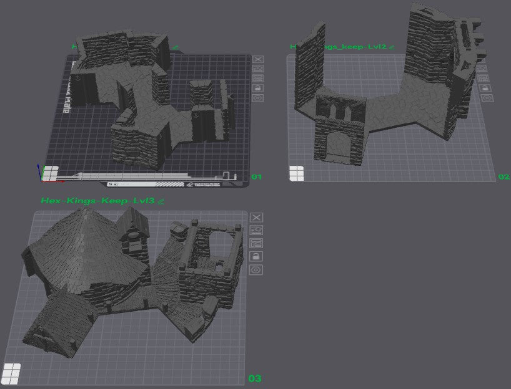This screenshot has height=389, width=511.
Task: Select the plate labeled 02
Action: [504, 177]
